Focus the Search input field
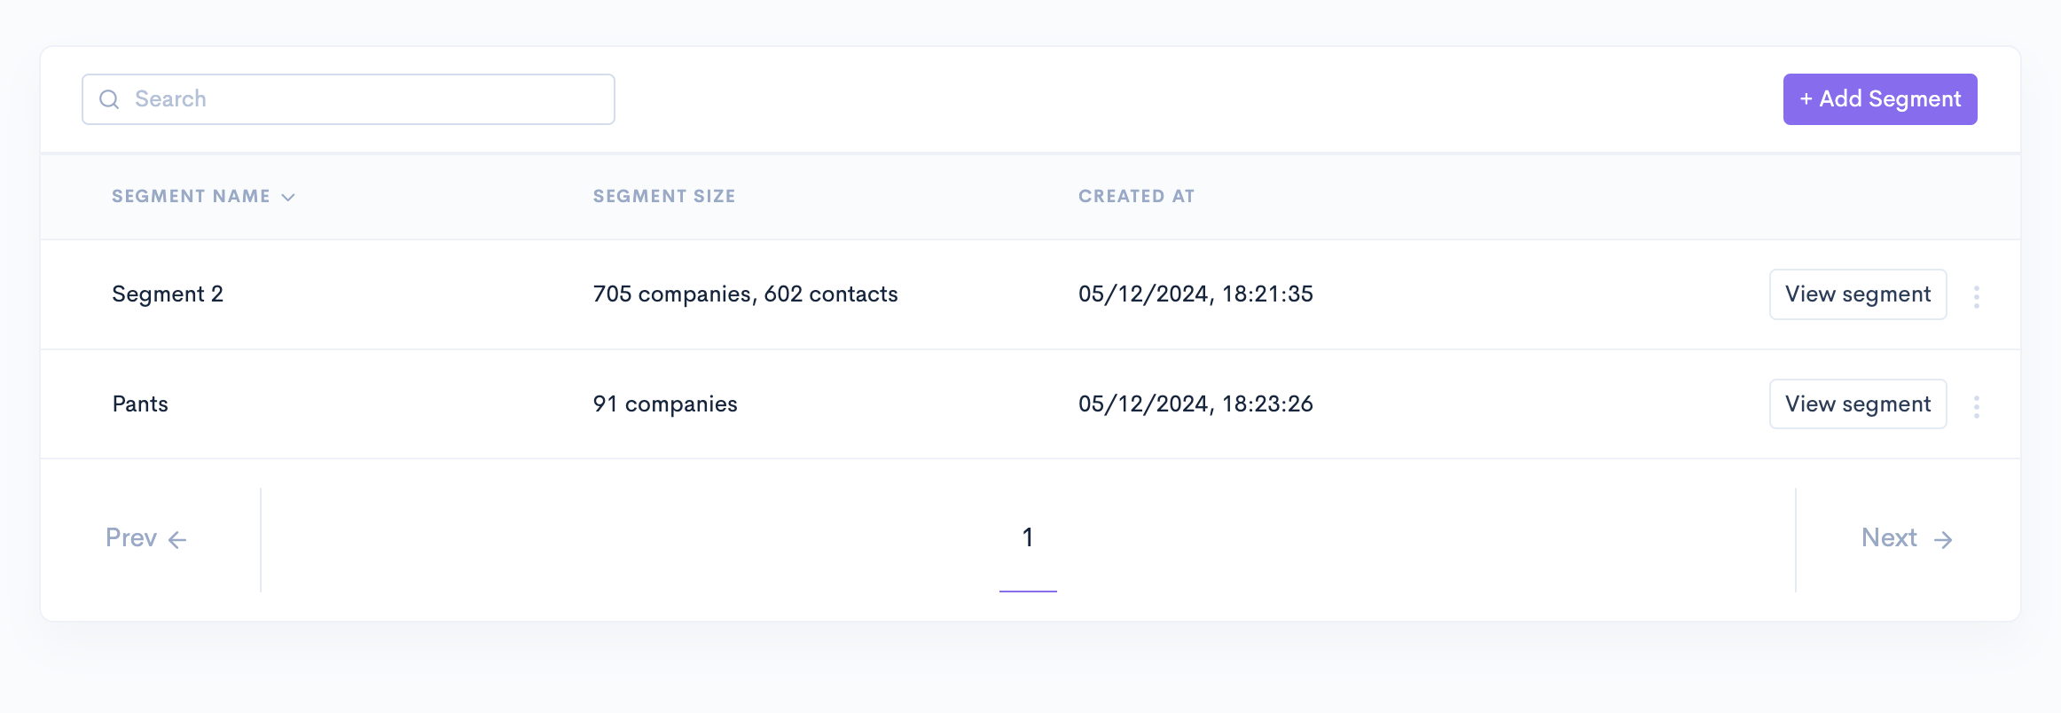This screenshot has width=2061, height=713. pyautogui.click(x=364, y=99)
